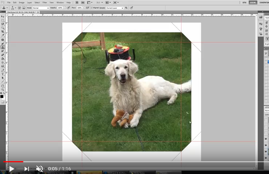Open the blending Mode dropdown
This screenshot has height=174, width=269.
pos(40,8)
